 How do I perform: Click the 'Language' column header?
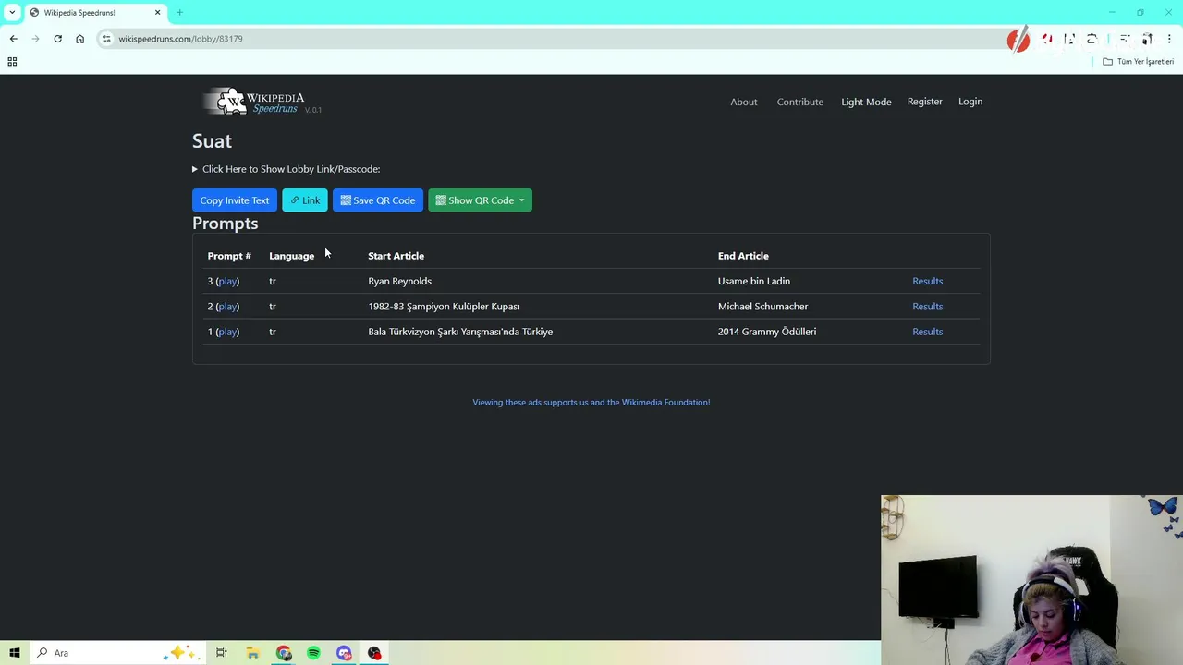pos(291,256)
